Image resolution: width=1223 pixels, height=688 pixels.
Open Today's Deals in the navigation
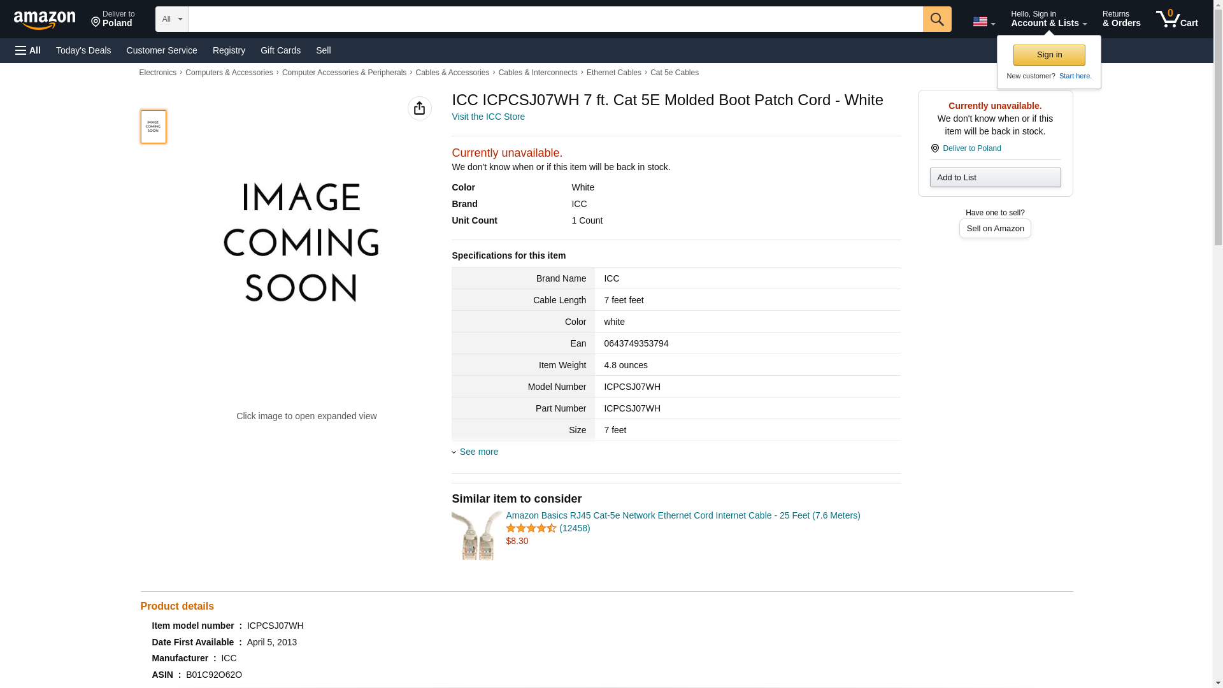pyautogui.click(x=83, y=50)
